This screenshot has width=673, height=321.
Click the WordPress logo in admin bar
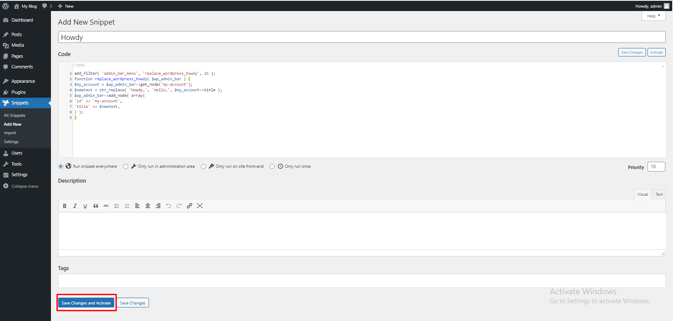(6, 6)
